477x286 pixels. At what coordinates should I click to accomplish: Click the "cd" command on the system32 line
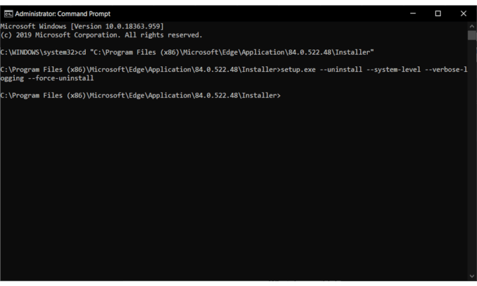[83, 52]
